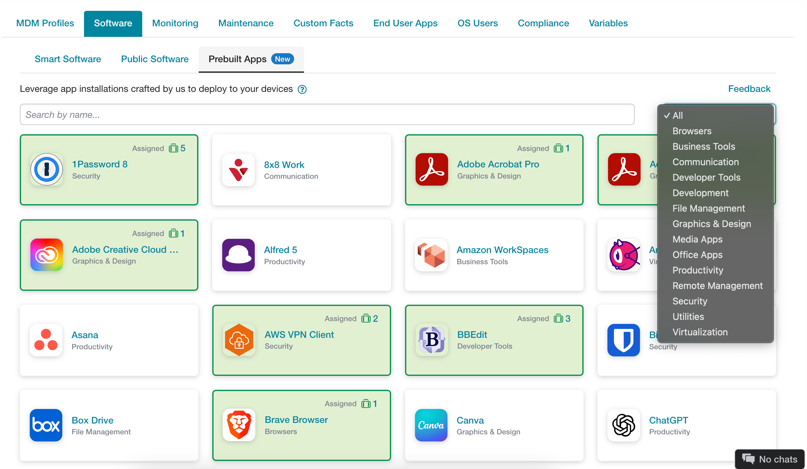The height and width of the screenshot is (469, 807).
Task: Open the Compliance tab
Action: click(x=543, y=23)
